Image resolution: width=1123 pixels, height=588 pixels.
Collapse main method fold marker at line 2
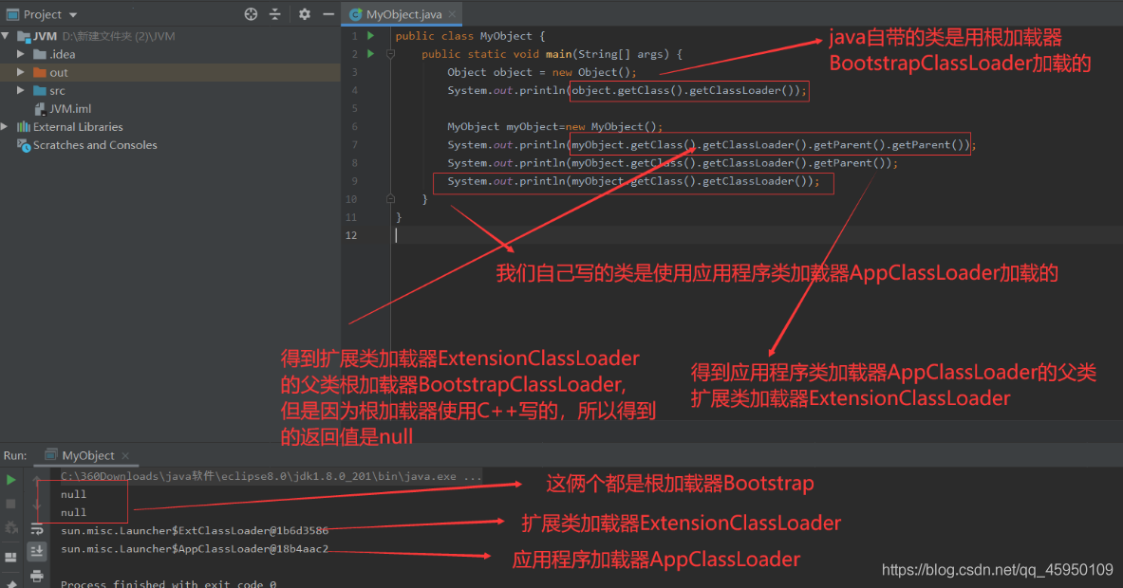tap(390, 54)
